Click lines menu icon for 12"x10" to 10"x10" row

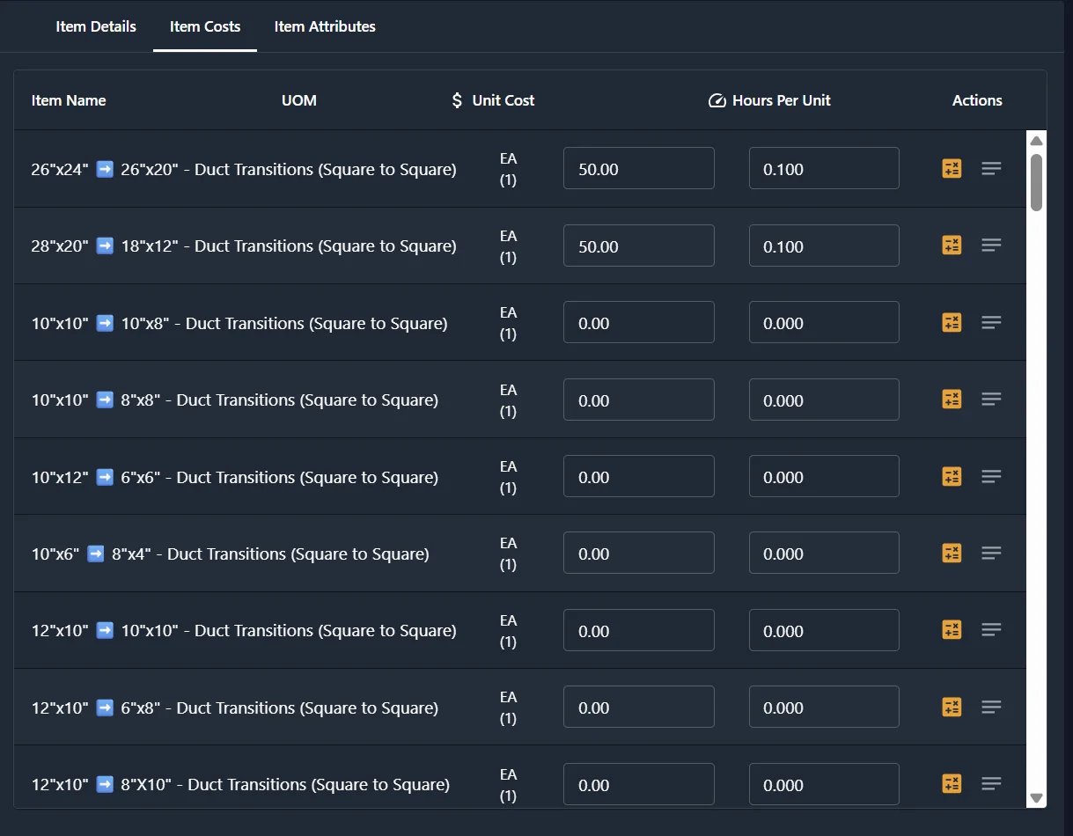point(991,630)
